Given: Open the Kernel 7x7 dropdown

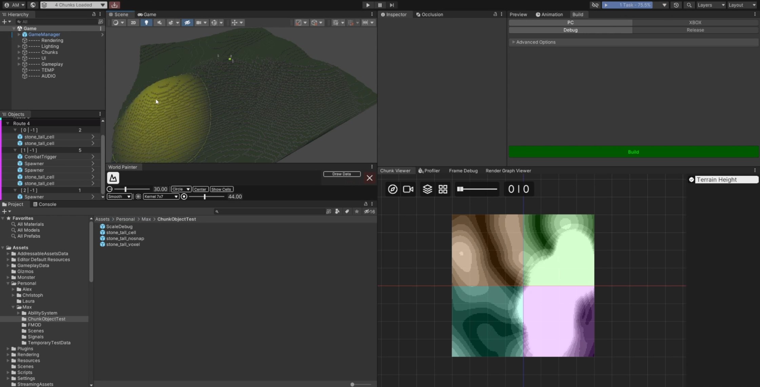Looking at the screenshot, I should coord(161,197).
